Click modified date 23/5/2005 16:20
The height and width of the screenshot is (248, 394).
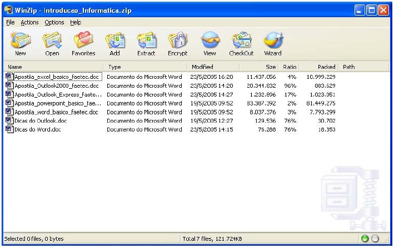point(212,77)
